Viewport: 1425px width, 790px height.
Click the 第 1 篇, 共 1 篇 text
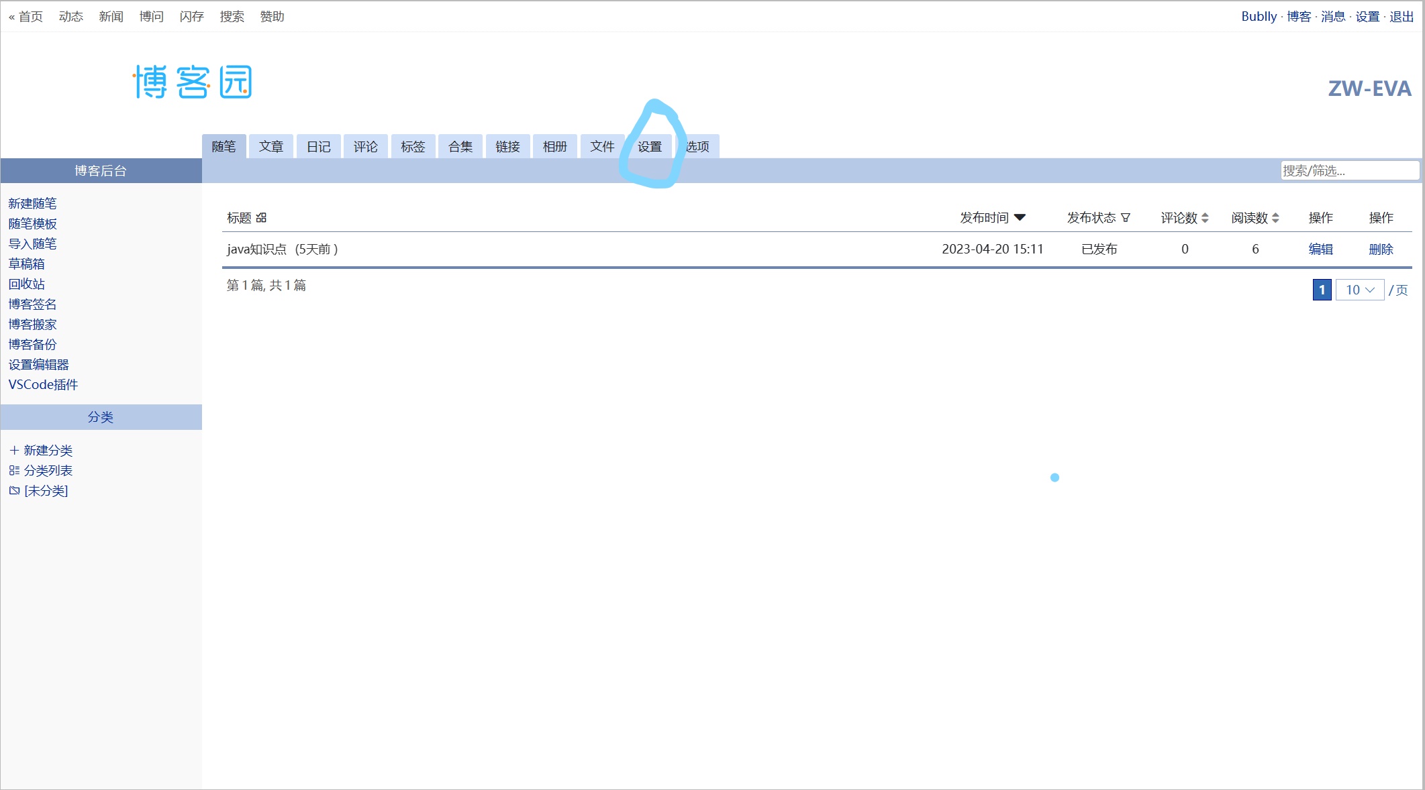coord(266,285)
